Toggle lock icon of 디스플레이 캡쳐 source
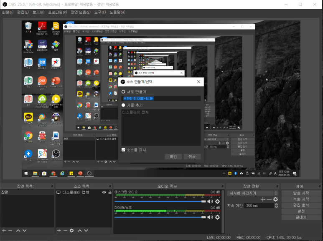 110,192
